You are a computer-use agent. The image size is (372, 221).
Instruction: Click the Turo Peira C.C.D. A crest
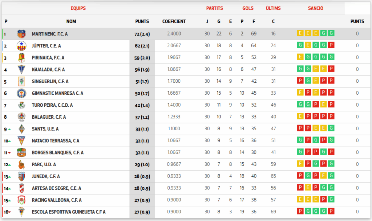tap(21, 105)
